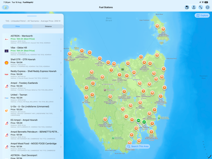This screenshot has width=212, height=159.
Task: Select the Ampol Campbell Town cluster pin
Action: point(143,91)
